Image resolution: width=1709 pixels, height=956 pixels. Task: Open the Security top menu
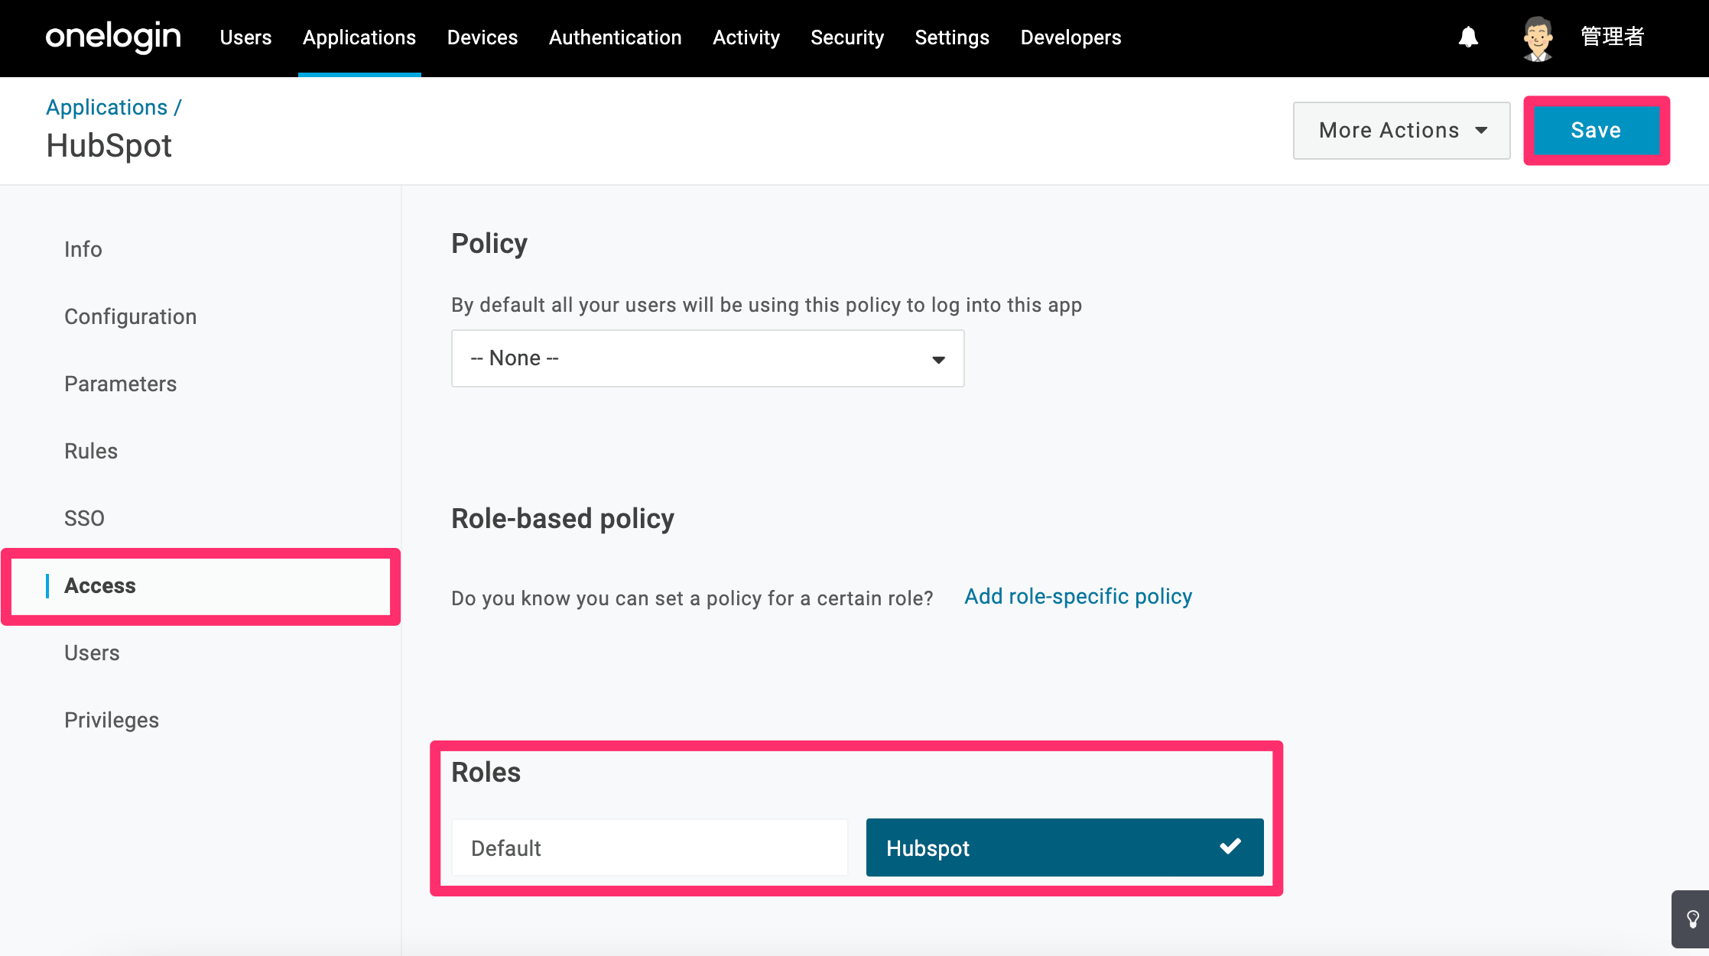click(847, 37)
